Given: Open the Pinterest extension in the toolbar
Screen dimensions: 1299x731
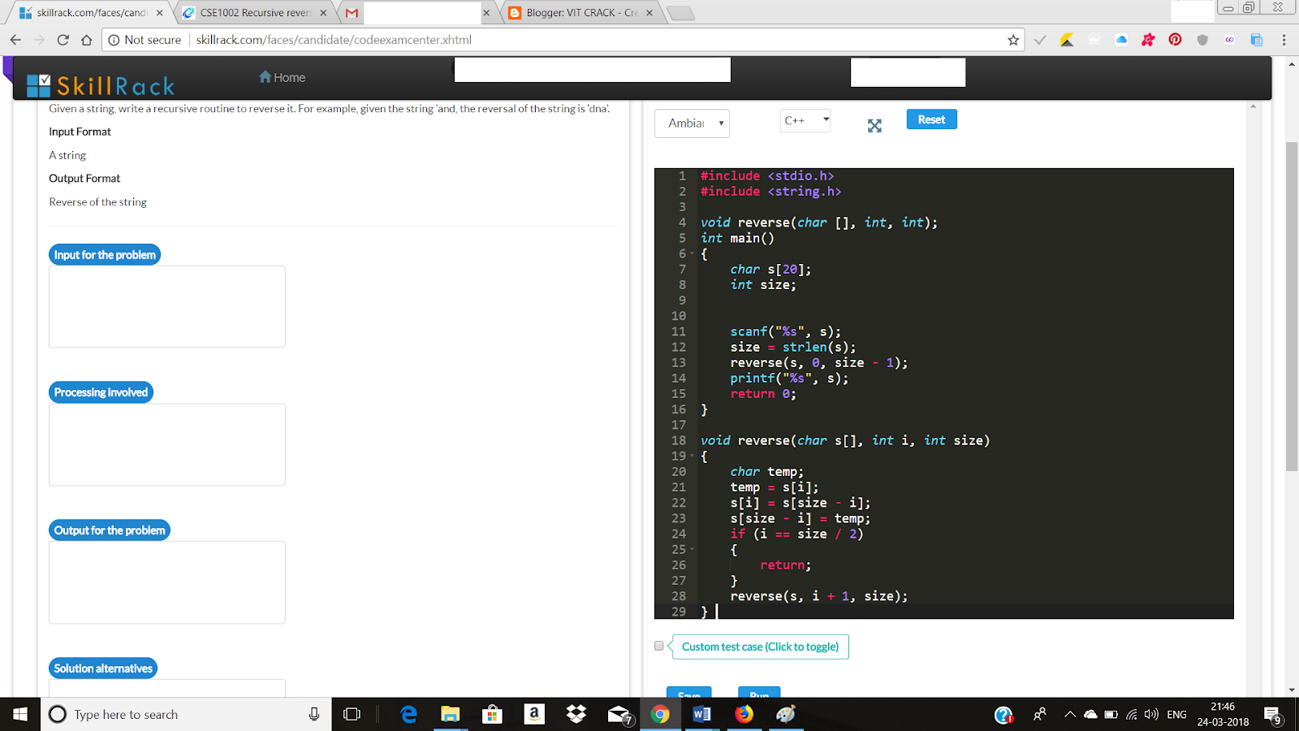Looking at the screenshot, I should coord(1175,39).
